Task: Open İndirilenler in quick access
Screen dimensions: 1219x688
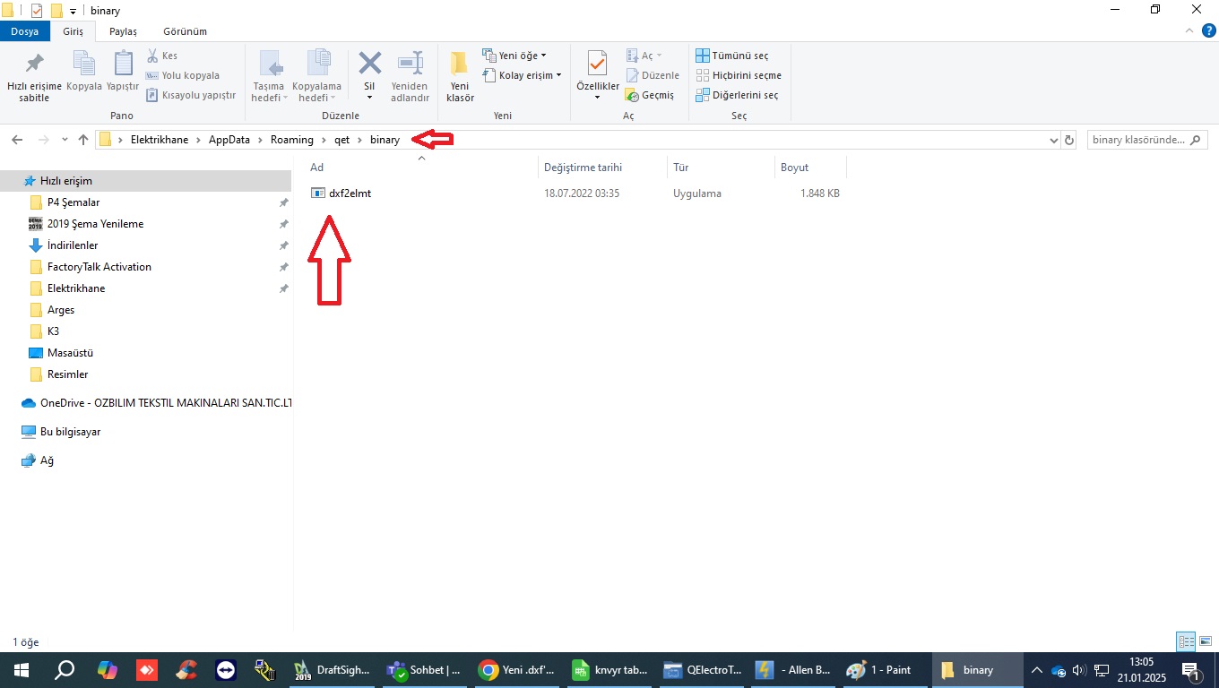Action: click(x=73, y=245)
